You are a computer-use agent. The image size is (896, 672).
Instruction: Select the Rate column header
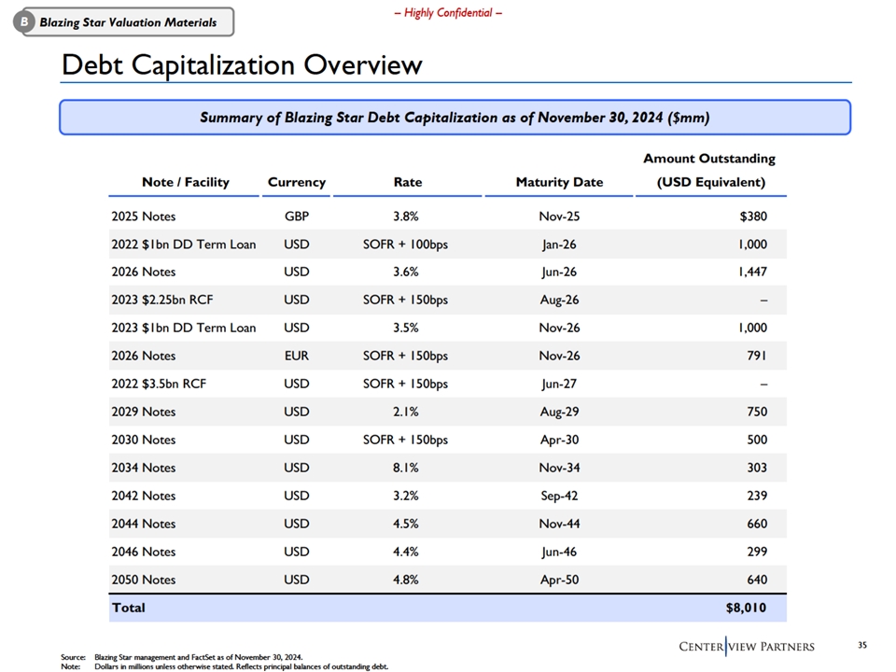coord(407,182)
